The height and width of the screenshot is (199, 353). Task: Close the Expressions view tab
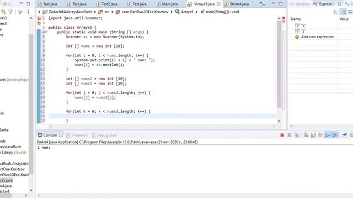point(340,4)
